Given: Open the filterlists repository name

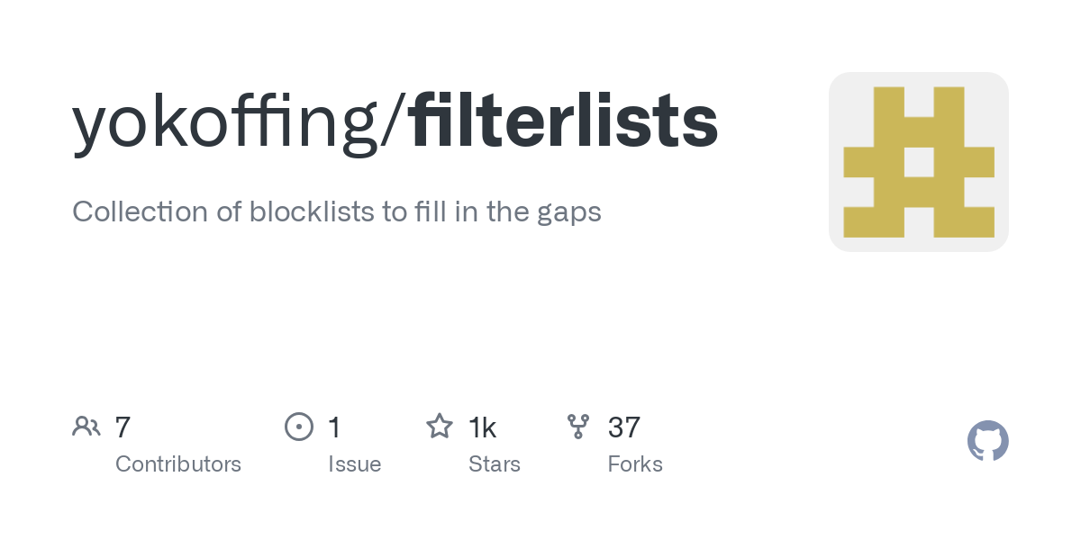Looking at the screenshot, I should pyautogui.click(x=563, y=121).
